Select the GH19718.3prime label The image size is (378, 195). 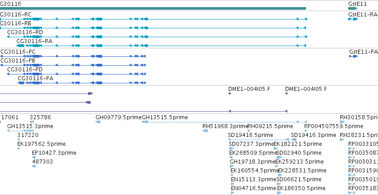click(x=253, y=162)
